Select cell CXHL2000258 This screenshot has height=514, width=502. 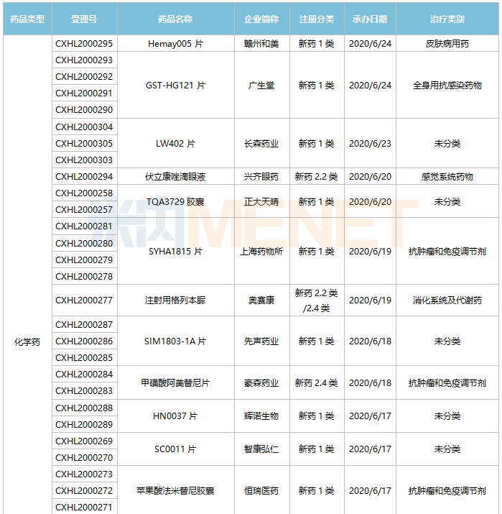[85, 193]
